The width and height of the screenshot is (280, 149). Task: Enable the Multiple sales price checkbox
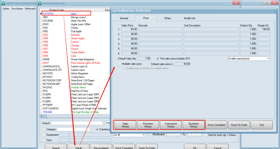[x=119, y=64]
